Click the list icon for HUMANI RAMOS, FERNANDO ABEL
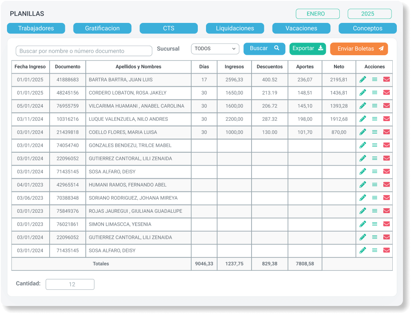 pos(374,184)
